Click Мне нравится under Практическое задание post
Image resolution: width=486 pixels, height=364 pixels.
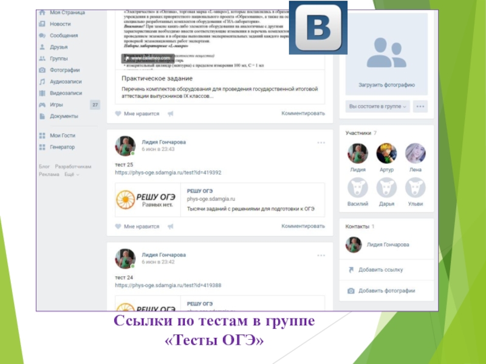[142, 113]
